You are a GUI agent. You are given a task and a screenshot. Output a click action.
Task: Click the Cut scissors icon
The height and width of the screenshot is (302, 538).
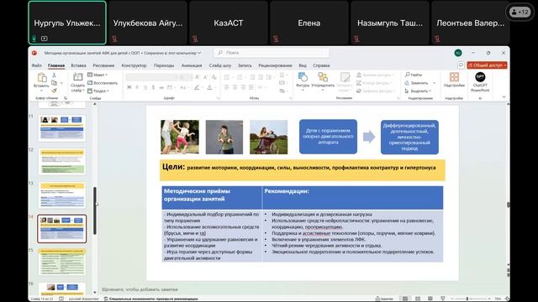click(x=54, y=75)
